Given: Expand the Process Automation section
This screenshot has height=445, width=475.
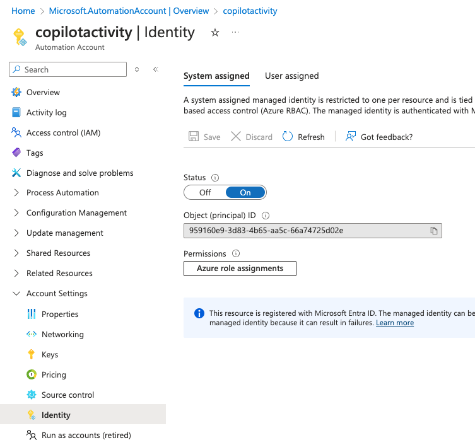Looking at the screenshot, I should click(16, 193).
